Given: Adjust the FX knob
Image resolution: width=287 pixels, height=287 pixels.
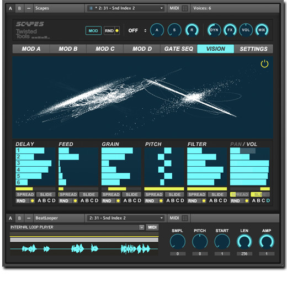Looking at the screenshot, I should coord(230,30).
